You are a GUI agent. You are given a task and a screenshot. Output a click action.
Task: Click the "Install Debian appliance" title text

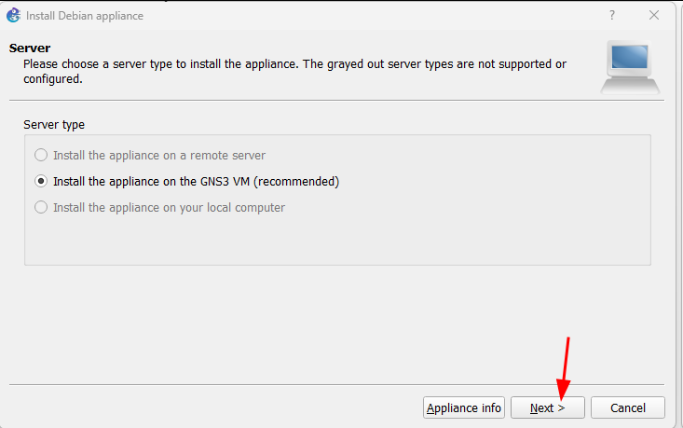[85, 16]
